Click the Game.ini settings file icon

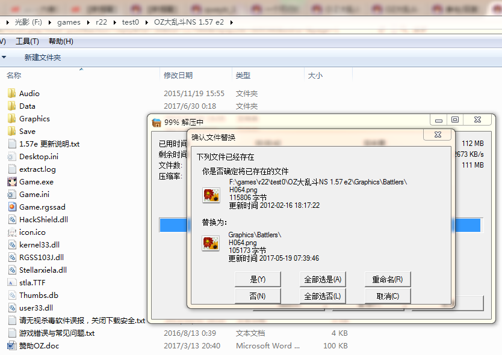pos(12,194)
